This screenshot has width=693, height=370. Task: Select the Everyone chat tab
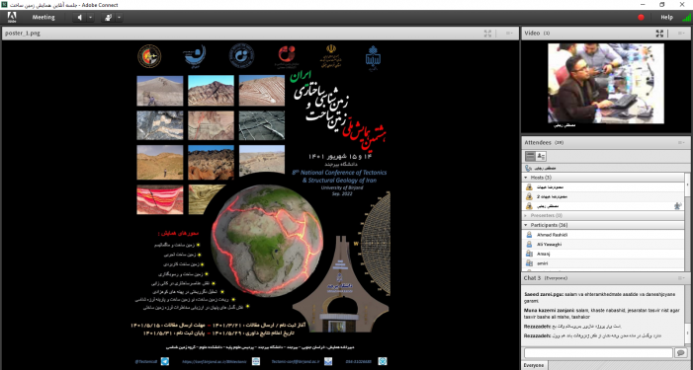[x=535, y=365]
